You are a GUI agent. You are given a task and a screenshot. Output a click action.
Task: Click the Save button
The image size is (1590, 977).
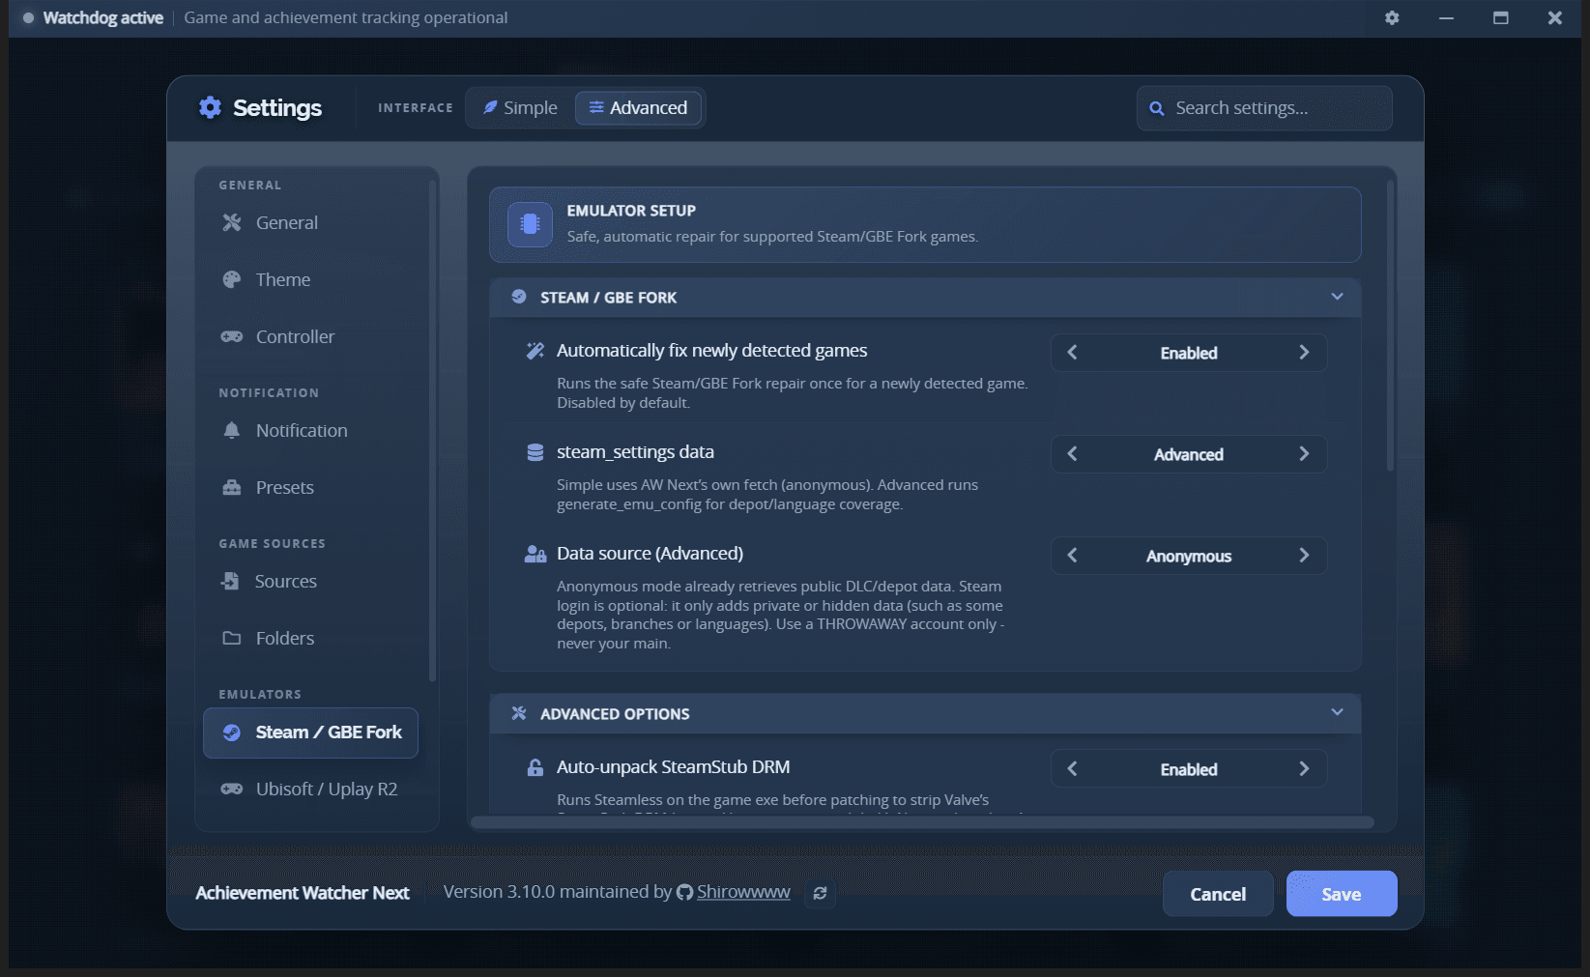pos(1342,894)
